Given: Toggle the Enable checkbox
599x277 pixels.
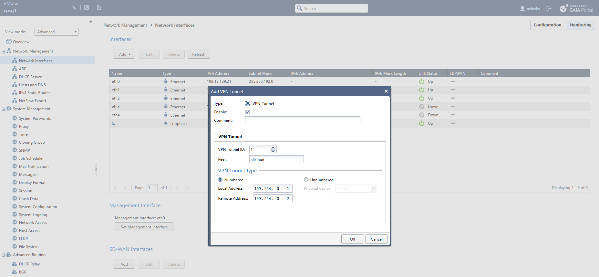Looking at the screenshot, I should [247, 112].
